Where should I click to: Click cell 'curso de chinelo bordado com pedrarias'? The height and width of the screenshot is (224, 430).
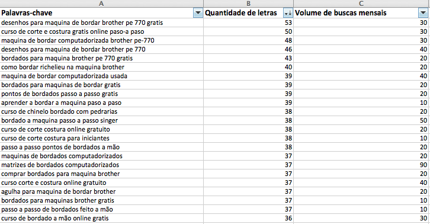[101, 111]
